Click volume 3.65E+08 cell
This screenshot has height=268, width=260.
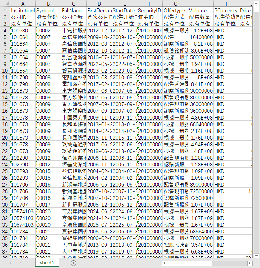click(x=201, y=50)
